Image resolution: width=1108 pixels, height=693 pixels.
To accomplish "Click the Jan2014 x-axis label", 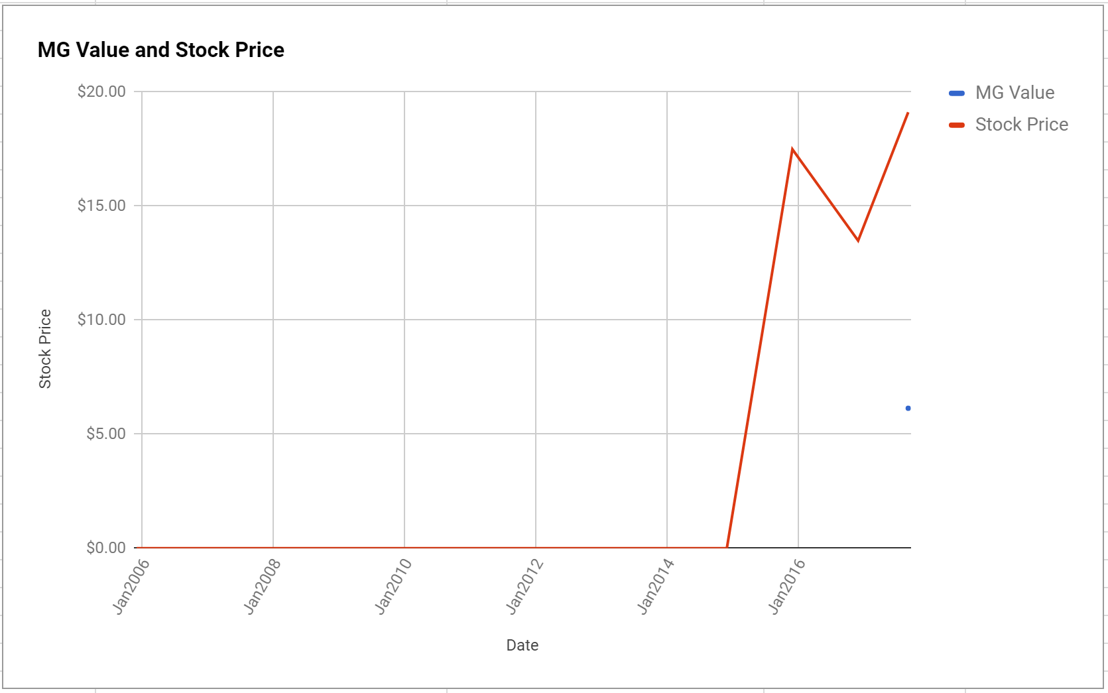I will (656, 587).
